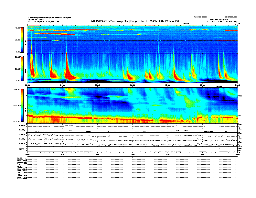
Task: Click the -127.50 value on TNR scale
Action: pos(17,105)
